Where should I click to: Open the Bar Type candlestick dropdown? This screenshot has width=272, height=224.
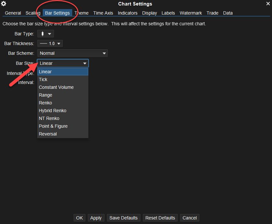pyautogui.click(x=46, y=34)
